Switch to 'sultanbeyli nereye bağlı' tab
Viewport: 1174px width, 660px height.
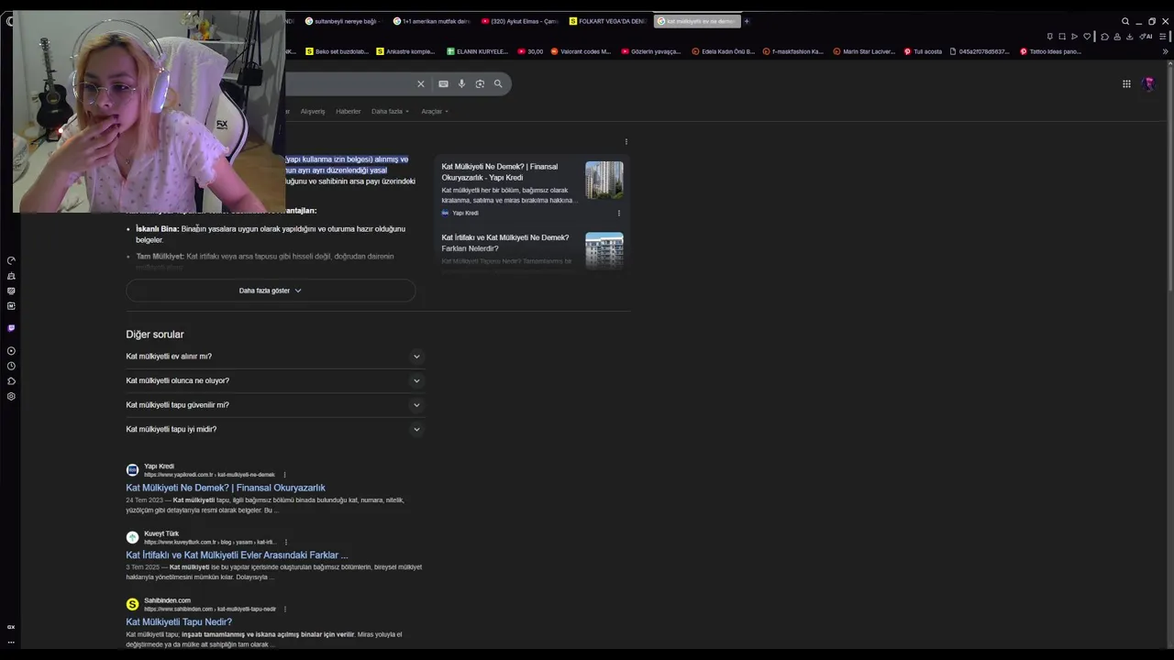343,21
